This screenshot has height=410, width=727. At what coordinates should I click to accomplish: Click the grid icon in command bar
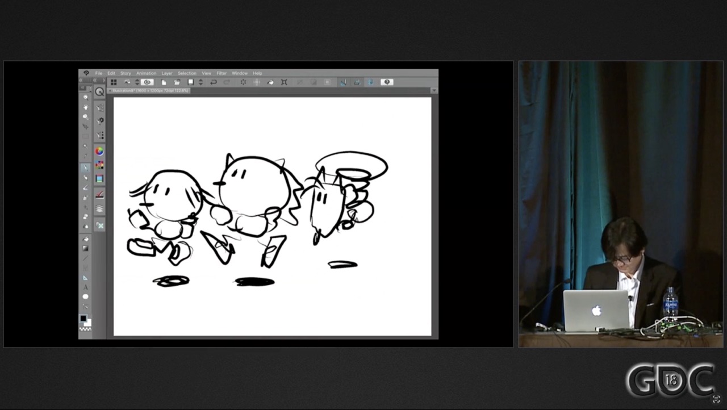(114, 82)
